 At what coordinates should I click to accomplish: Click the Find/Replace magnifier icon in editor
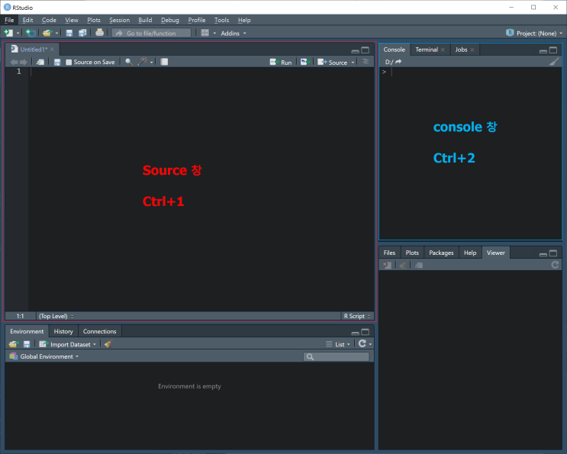point(129,62)
